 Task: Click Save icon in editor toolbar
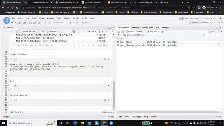[17, 31]
